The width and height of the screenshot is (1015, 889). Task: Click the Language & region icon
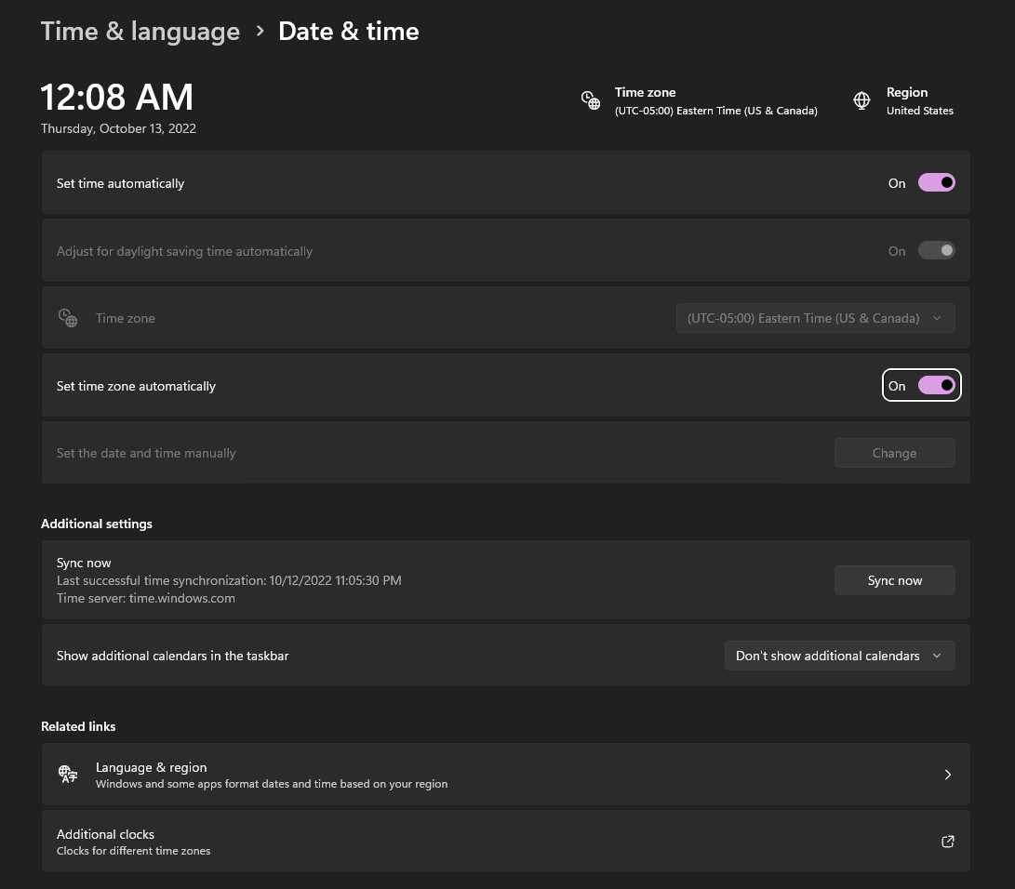coord(68,774)
